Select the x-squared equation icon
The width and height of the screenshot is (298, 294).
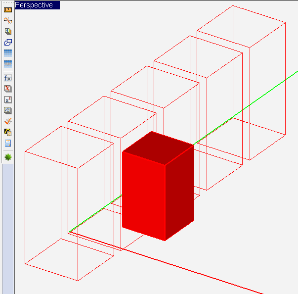tap(8, 99)
